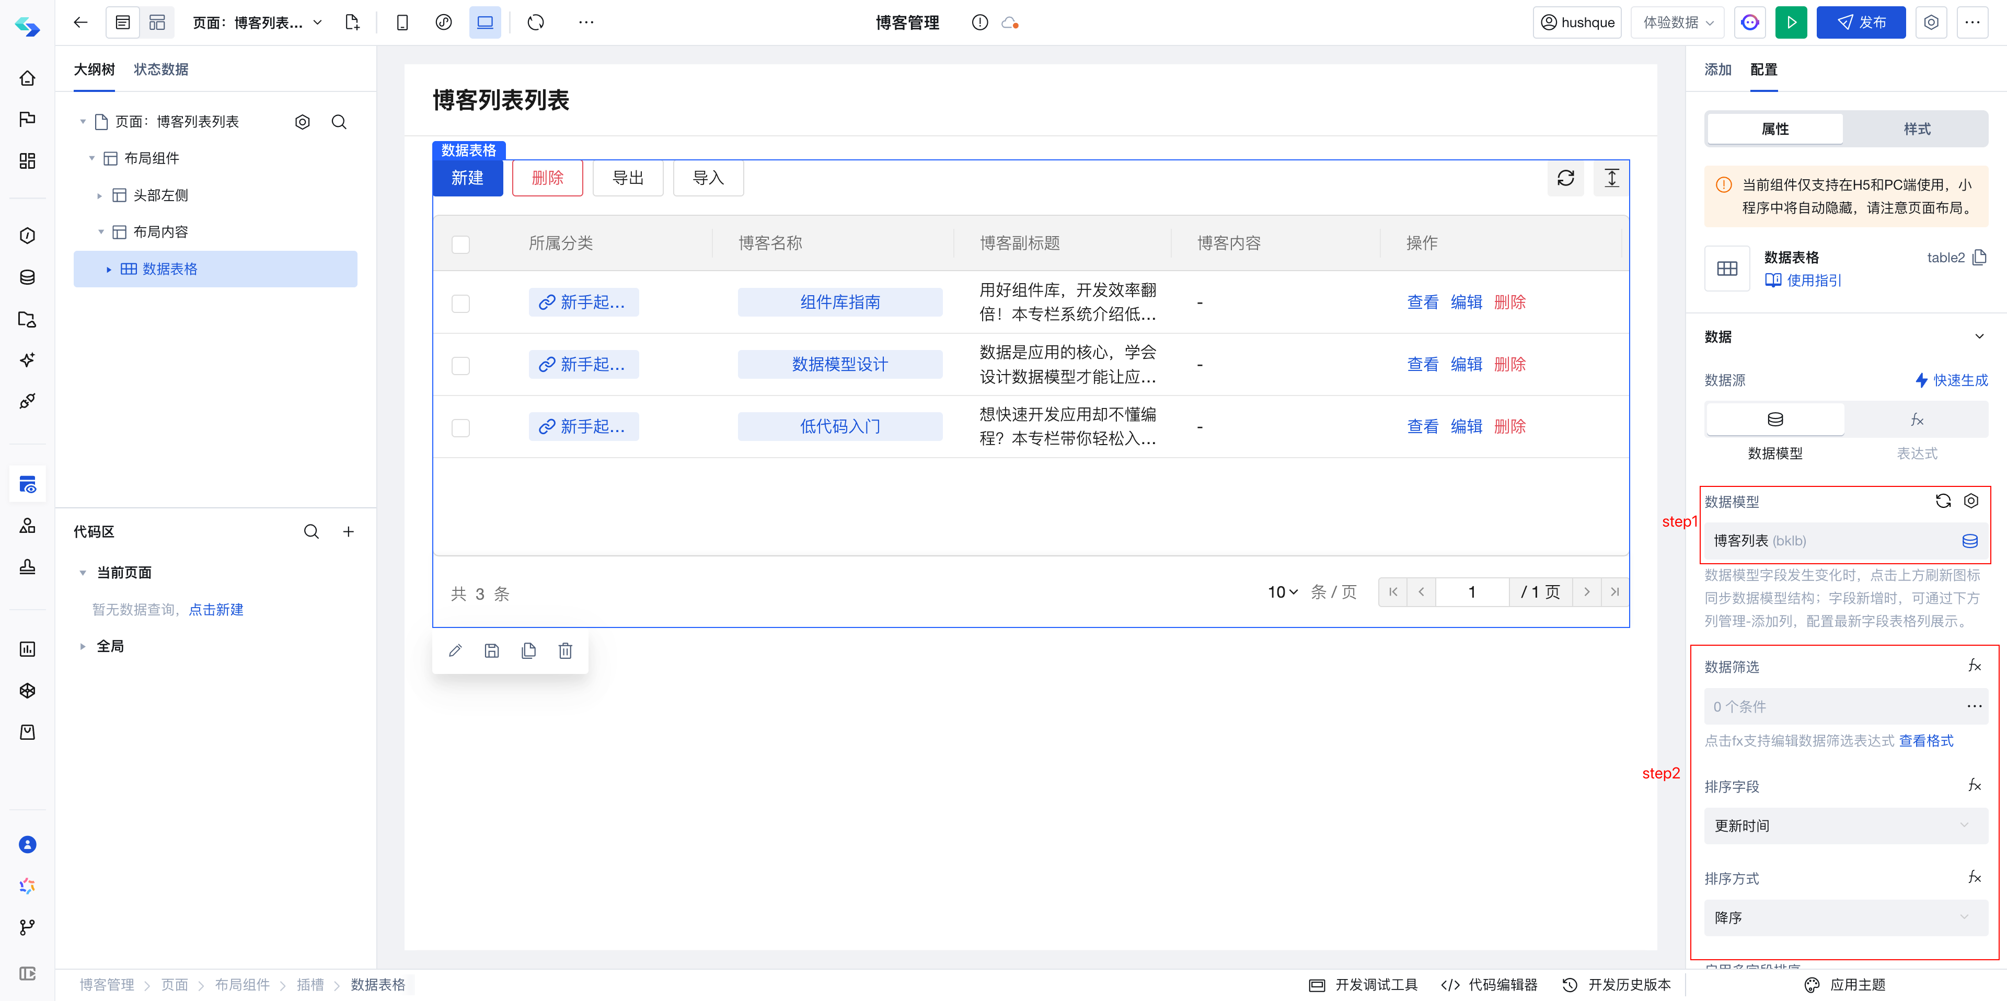
Task: Check the 低代码入门 row checkbox
Action: 460,428
